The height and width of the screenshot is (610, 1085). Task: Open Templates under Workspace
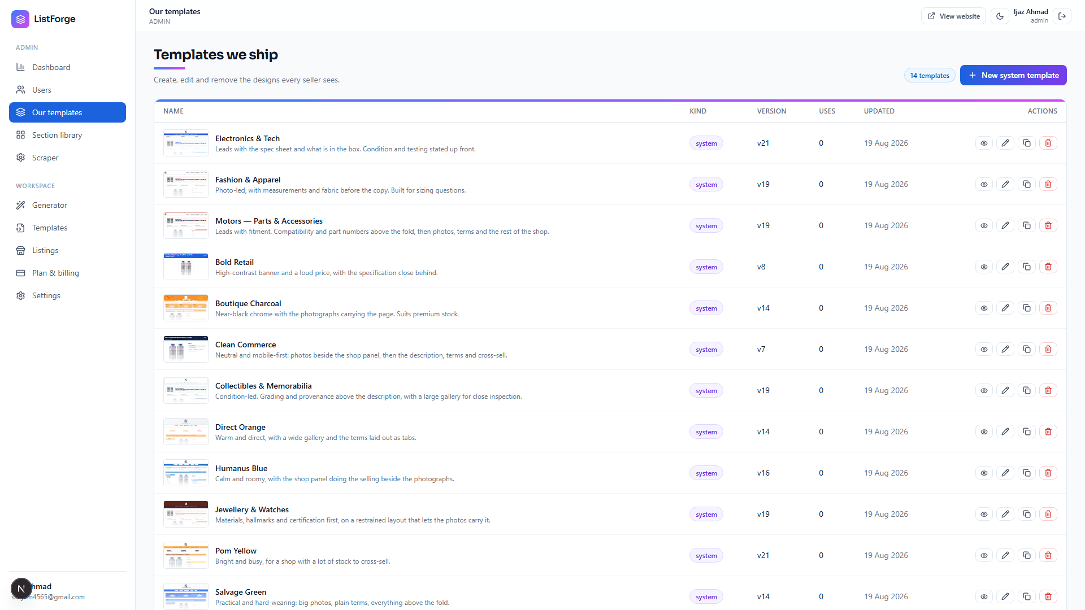[67, 228]
